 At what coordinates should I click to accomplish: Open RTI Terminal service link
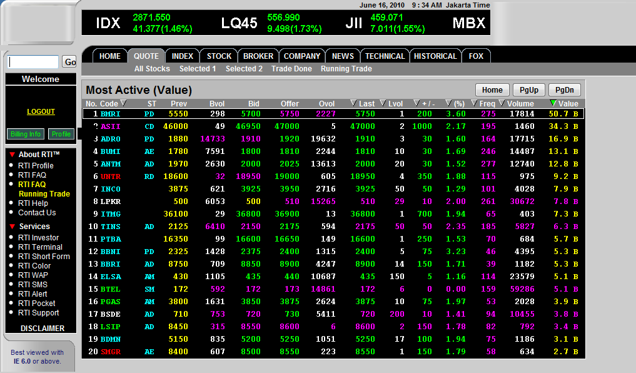coord(40,247)
